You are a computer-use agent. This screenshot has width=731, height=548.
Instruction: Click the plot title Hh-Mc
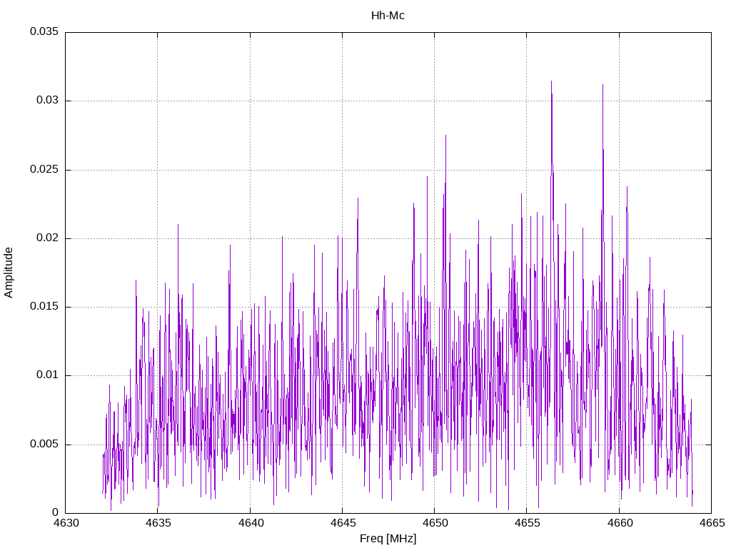tap(388, 15)
